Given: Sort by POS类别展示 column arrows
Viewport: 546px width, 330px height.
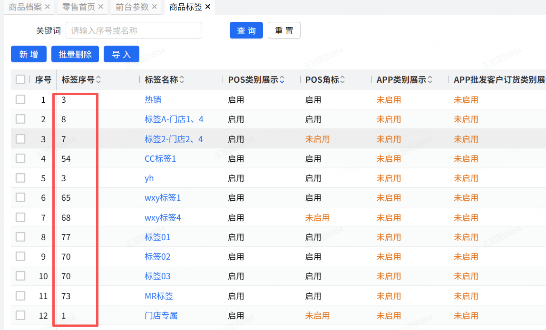Looking at the screenshot, I should [x=282, y=80].
